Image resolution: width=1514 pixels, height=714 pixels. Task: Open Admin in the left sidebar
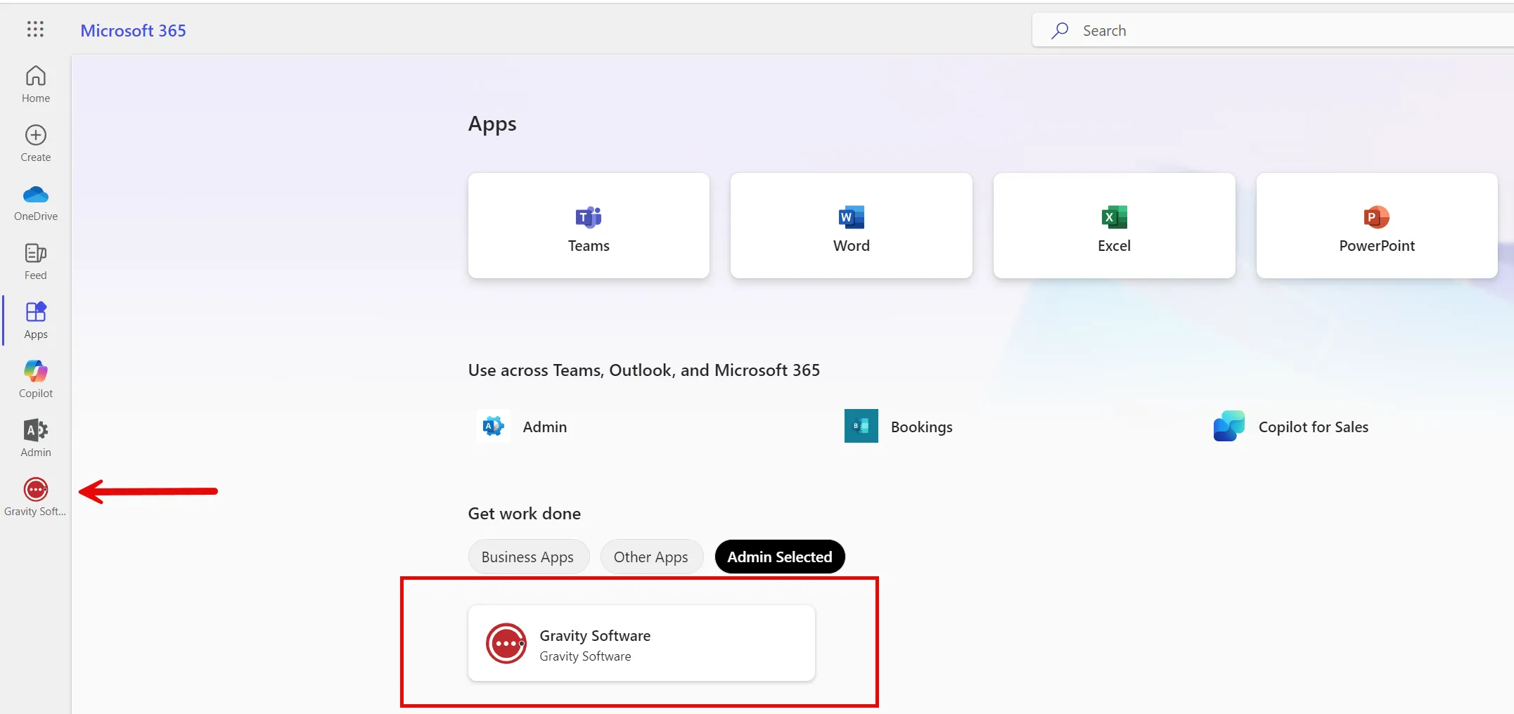(x=35, y=439)
